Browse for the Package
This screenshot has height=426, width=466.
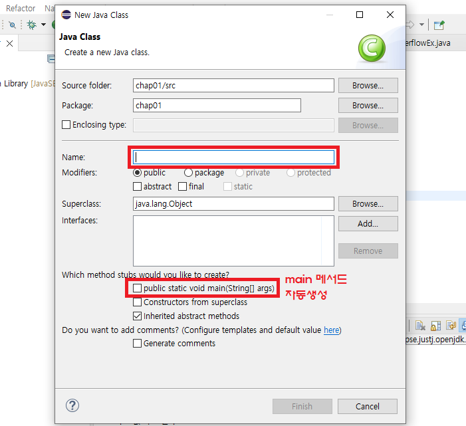point(368,106)
